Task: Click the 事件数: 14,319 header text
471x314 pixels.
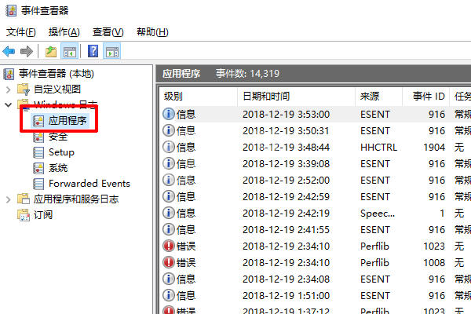Action: pyautogui.click(x=247, y=74)
